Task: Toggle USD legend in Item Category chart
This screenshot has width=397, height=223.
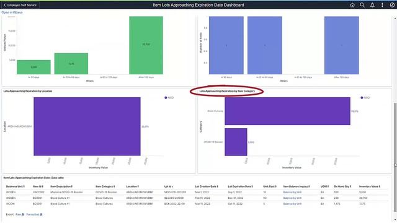Action: pyautogui.click(x=365, y=98)
